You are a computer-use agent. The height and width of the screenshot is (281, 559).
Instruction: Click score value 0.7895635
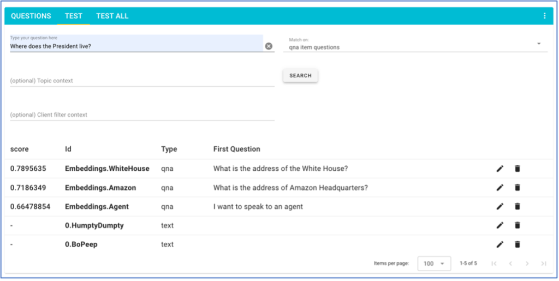point(28,169)
